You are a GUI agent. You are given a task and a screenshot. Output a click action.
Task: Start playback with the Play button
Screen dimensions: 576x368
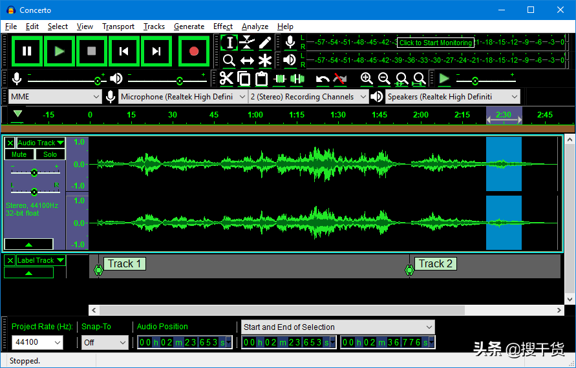pos(59,51)
